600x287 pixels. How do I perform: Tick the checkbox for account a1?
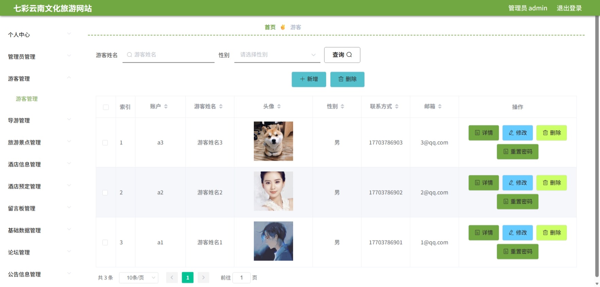[x=105, y=242]
